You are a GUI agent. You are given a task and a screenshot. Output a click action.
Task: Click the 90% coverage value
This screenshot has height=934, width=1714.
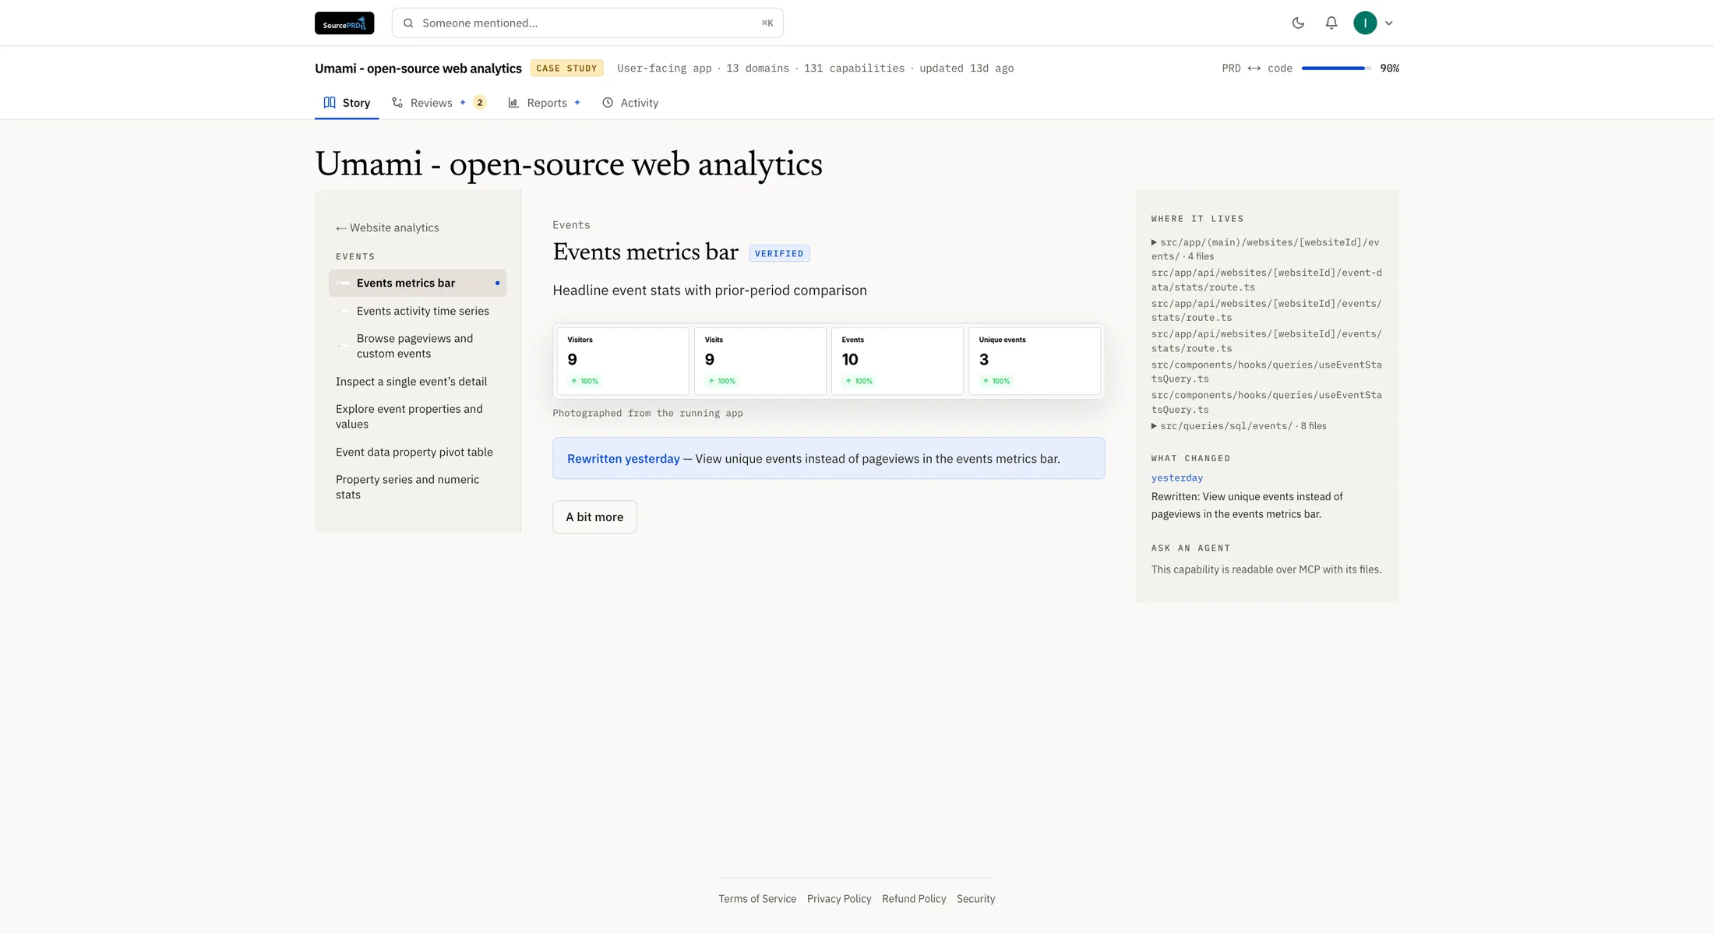click(x=1389, y=69)
